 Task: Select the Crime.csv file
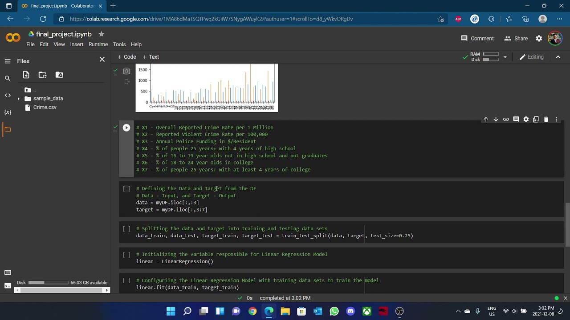click(45, 107)
